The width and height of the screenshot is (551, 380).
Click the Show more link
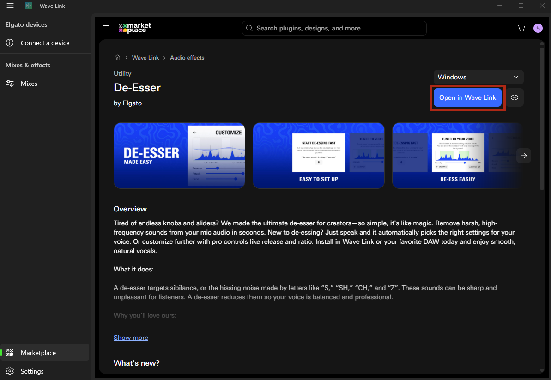pyautogui.click(x=131, y=338)
